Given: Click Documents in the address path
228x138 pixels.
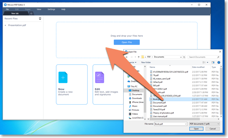Looking at the screenshot, I should coord(159,57).
